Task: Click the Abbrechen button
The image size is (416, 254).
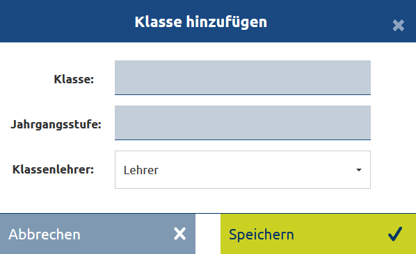Action: point(97,234)
